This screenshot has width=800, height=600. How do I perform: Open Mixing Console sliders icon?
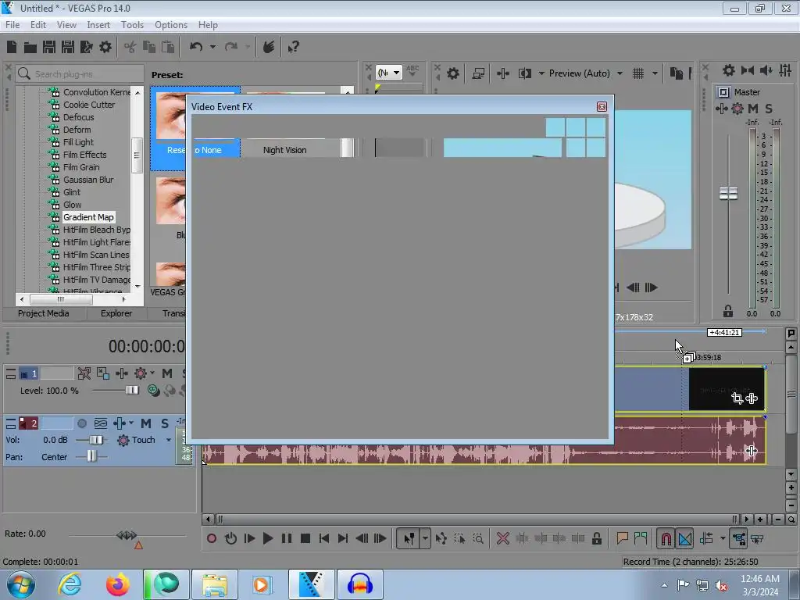coord(785,70)
